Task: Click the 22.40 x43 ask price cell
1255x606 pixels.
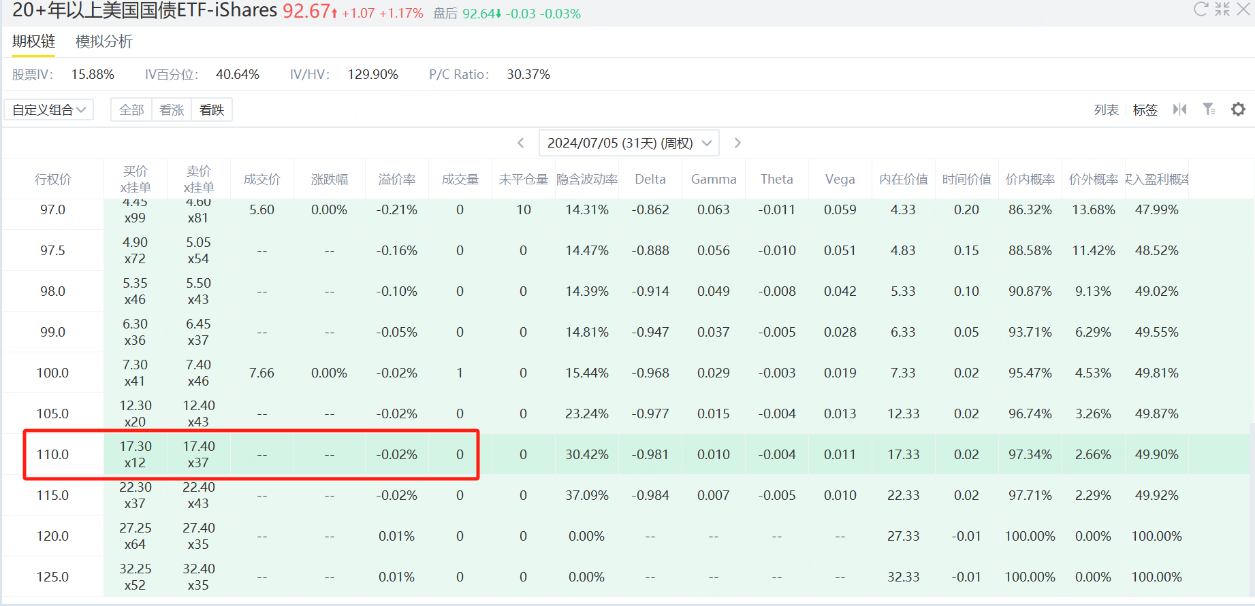Action: point(199,495)
